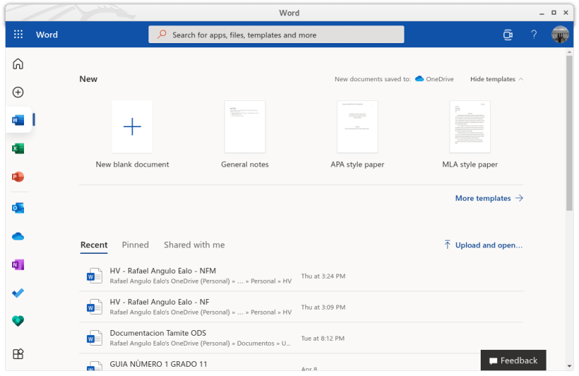Maximize the Word window

[x=554, y=13]
